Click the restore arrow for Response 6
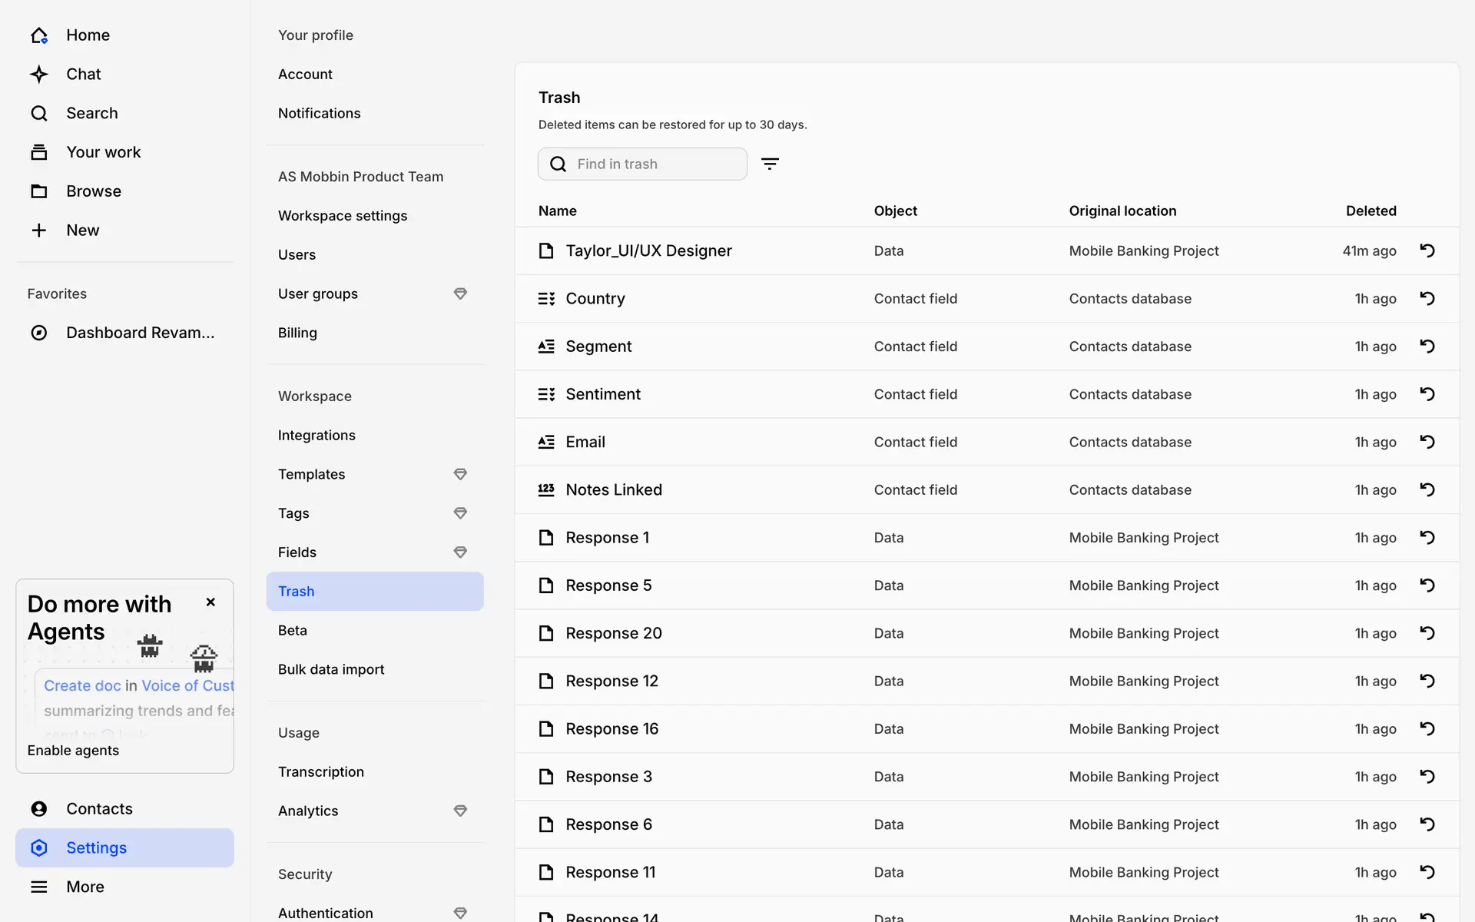The width and height of the screenshot is (1475, 922). pos(1427,824)
